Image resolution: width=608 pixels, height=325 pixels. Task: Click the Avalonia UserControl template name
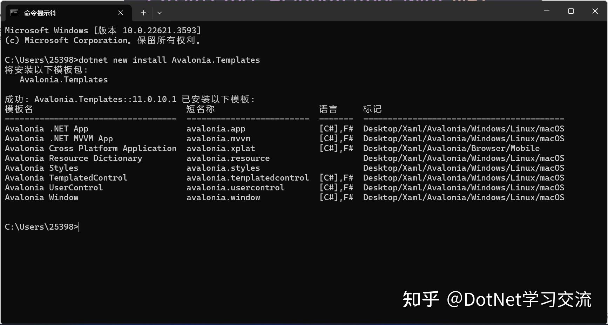pyautogui.click(x=53, y=188)
